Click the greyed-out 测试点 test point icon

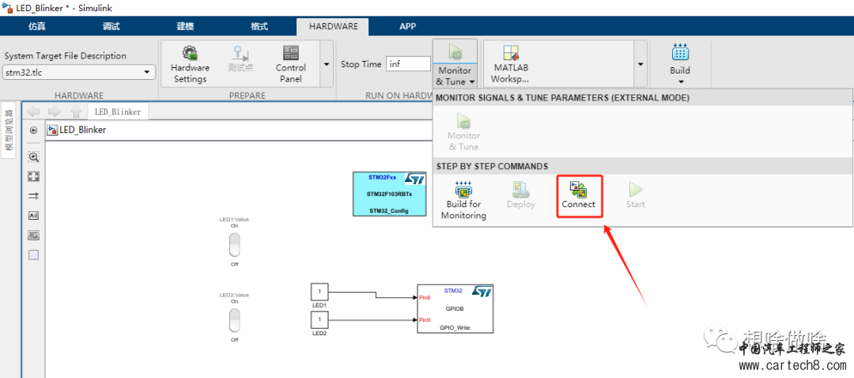(x=240, y=53)
